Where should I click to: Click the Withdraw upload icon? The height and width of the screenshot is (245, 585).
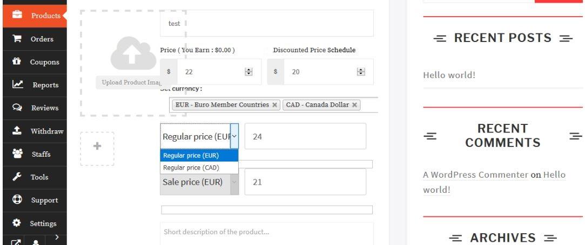coord(16,131)
